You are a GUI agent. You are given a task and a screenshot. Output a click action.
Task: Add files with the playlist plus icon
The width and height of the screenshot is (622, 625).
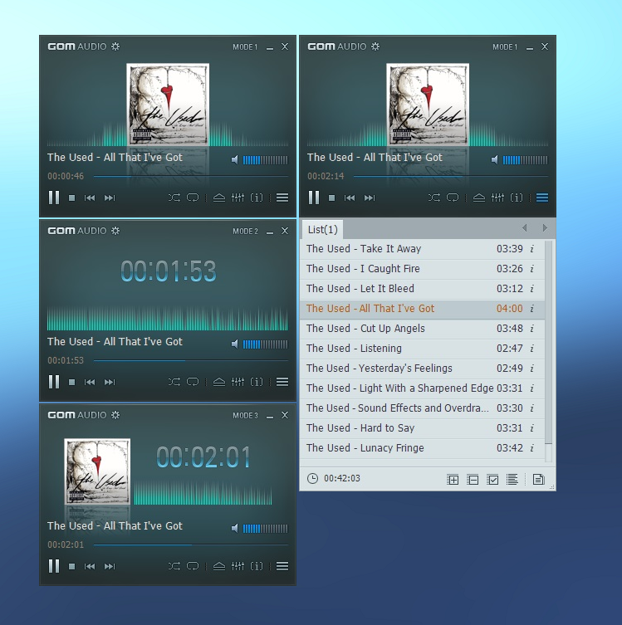(x=453, y=480)
